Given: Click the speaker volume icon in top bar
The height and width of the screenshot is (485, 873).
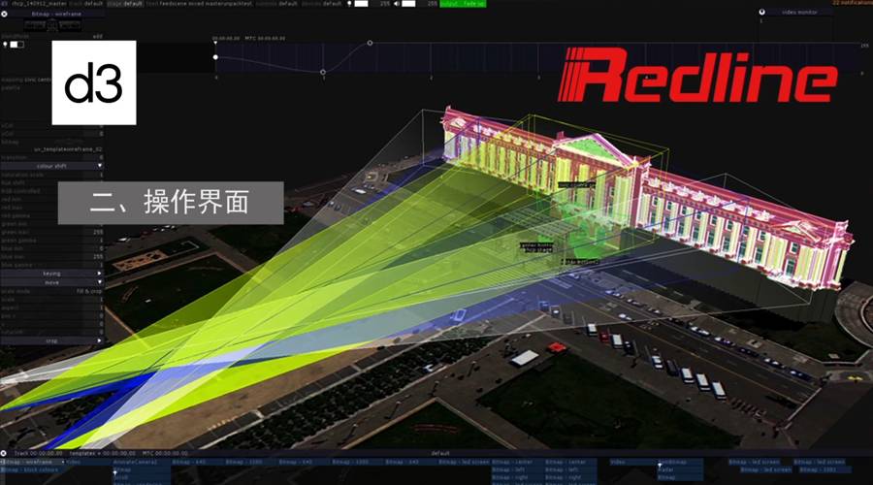Looking at the screenshot, I should coord(397,3).
